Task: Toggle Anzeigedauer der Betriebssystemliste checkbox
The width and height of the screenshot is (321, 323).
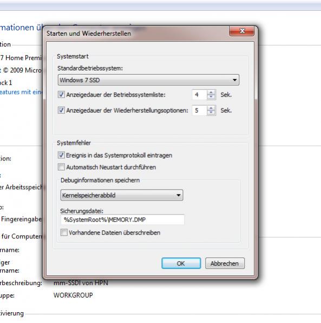Action: click(61, 94)
